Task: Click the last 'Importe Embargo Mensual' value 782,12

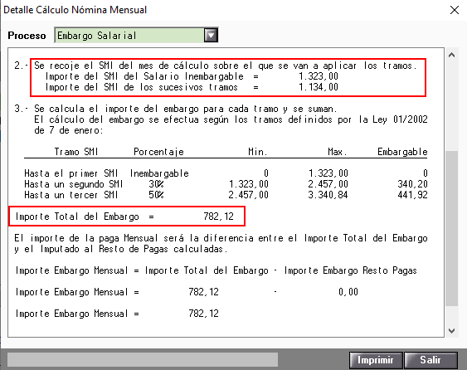Action: (204, 314)
